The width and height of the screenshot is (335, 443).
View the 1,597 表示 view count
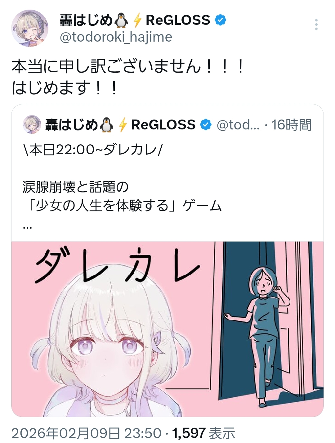(x=203, y=433)
